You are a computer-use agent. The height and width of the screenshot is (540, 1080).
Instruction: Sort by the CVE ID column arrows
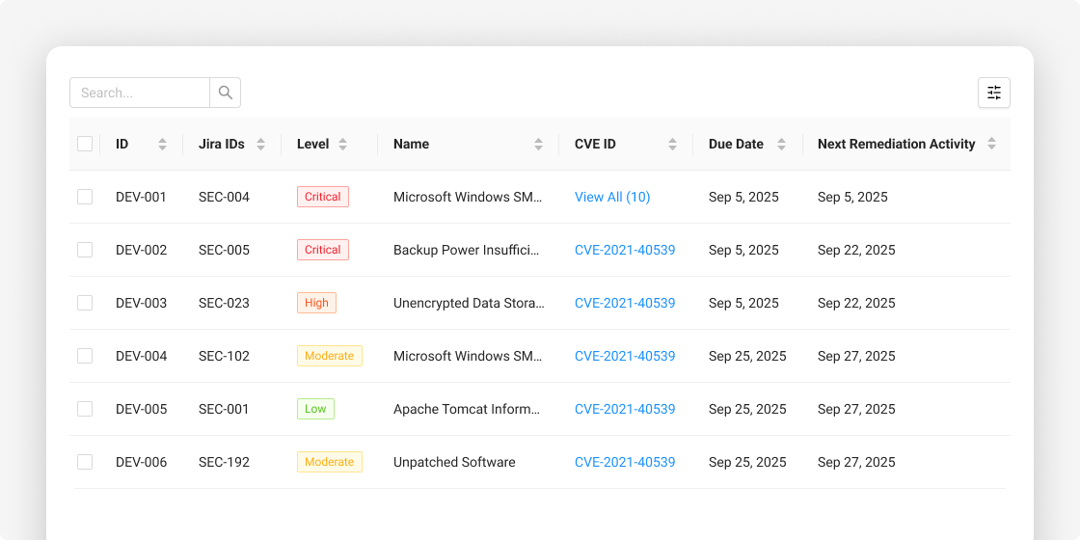673,144
